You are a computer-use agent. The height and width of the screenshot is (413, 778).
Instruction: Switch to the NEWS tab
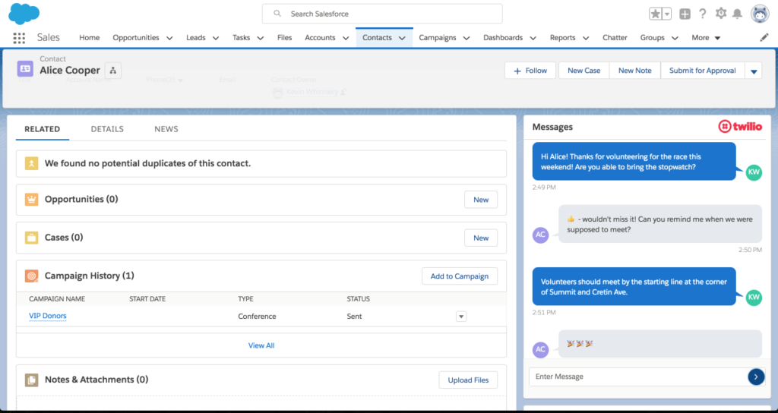pos(166,129)
